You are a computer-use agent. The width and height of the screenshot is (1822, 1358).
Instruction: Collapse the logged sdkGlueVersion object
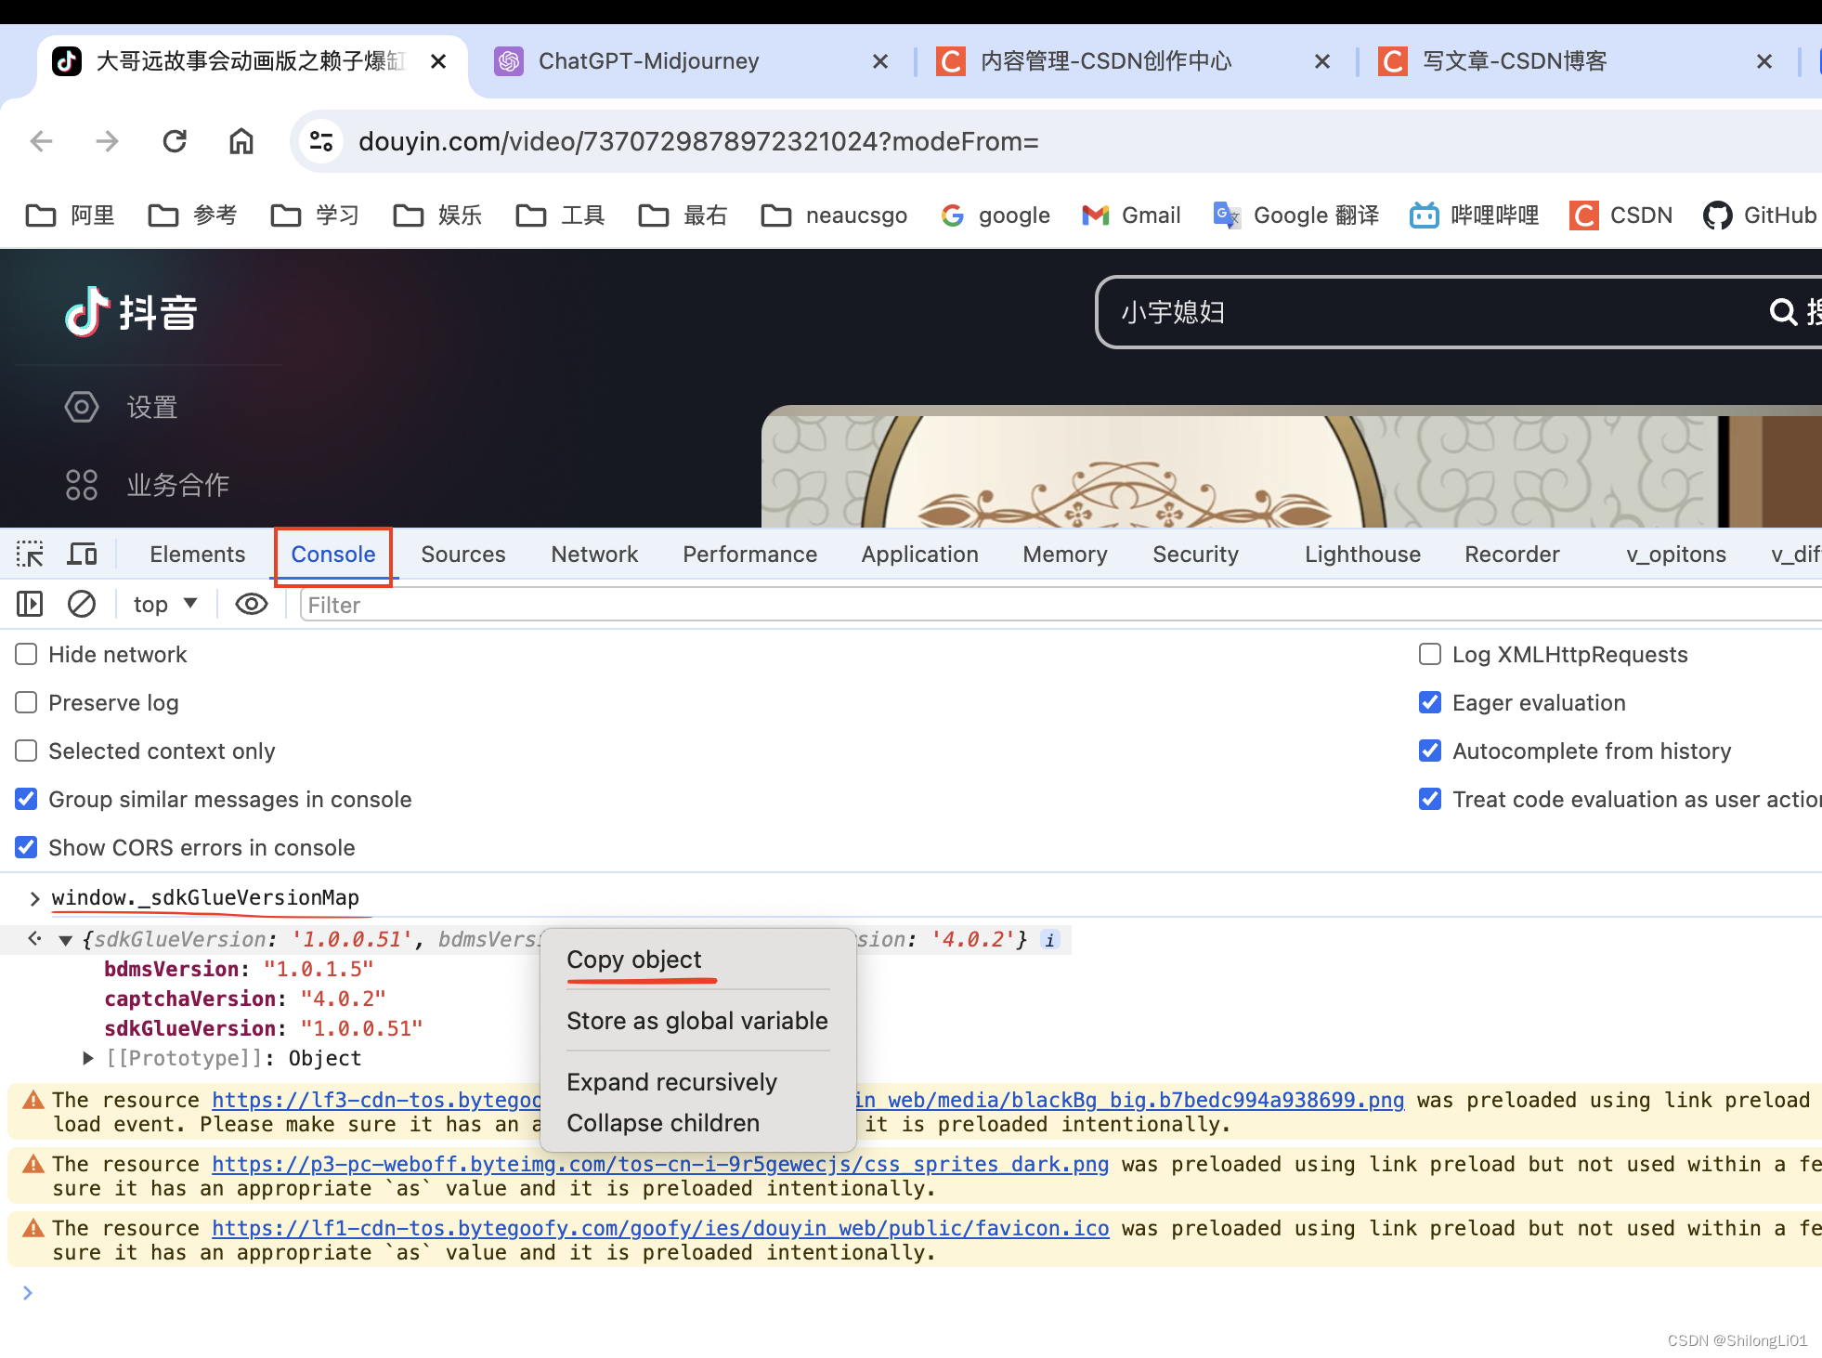pyautogui.click(x=65, y=940)
